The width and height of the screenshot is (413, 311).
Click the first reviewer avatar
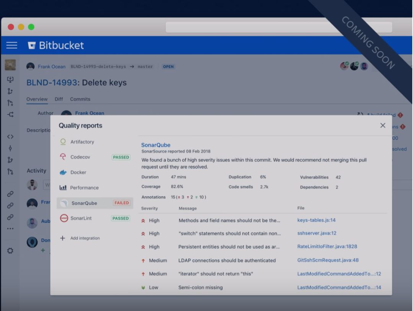coord(344,66)
